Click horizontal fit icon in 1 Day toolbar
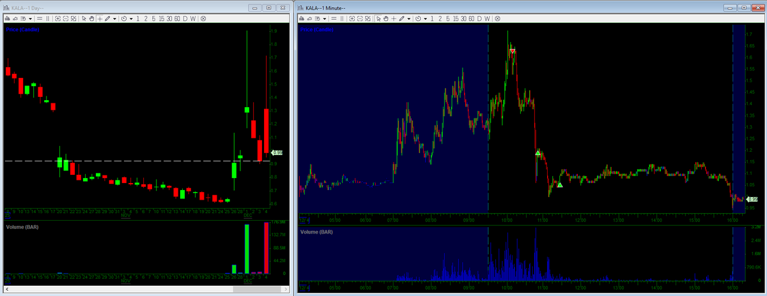The width and height of the screenshot is (767, 296). [65, 18]
